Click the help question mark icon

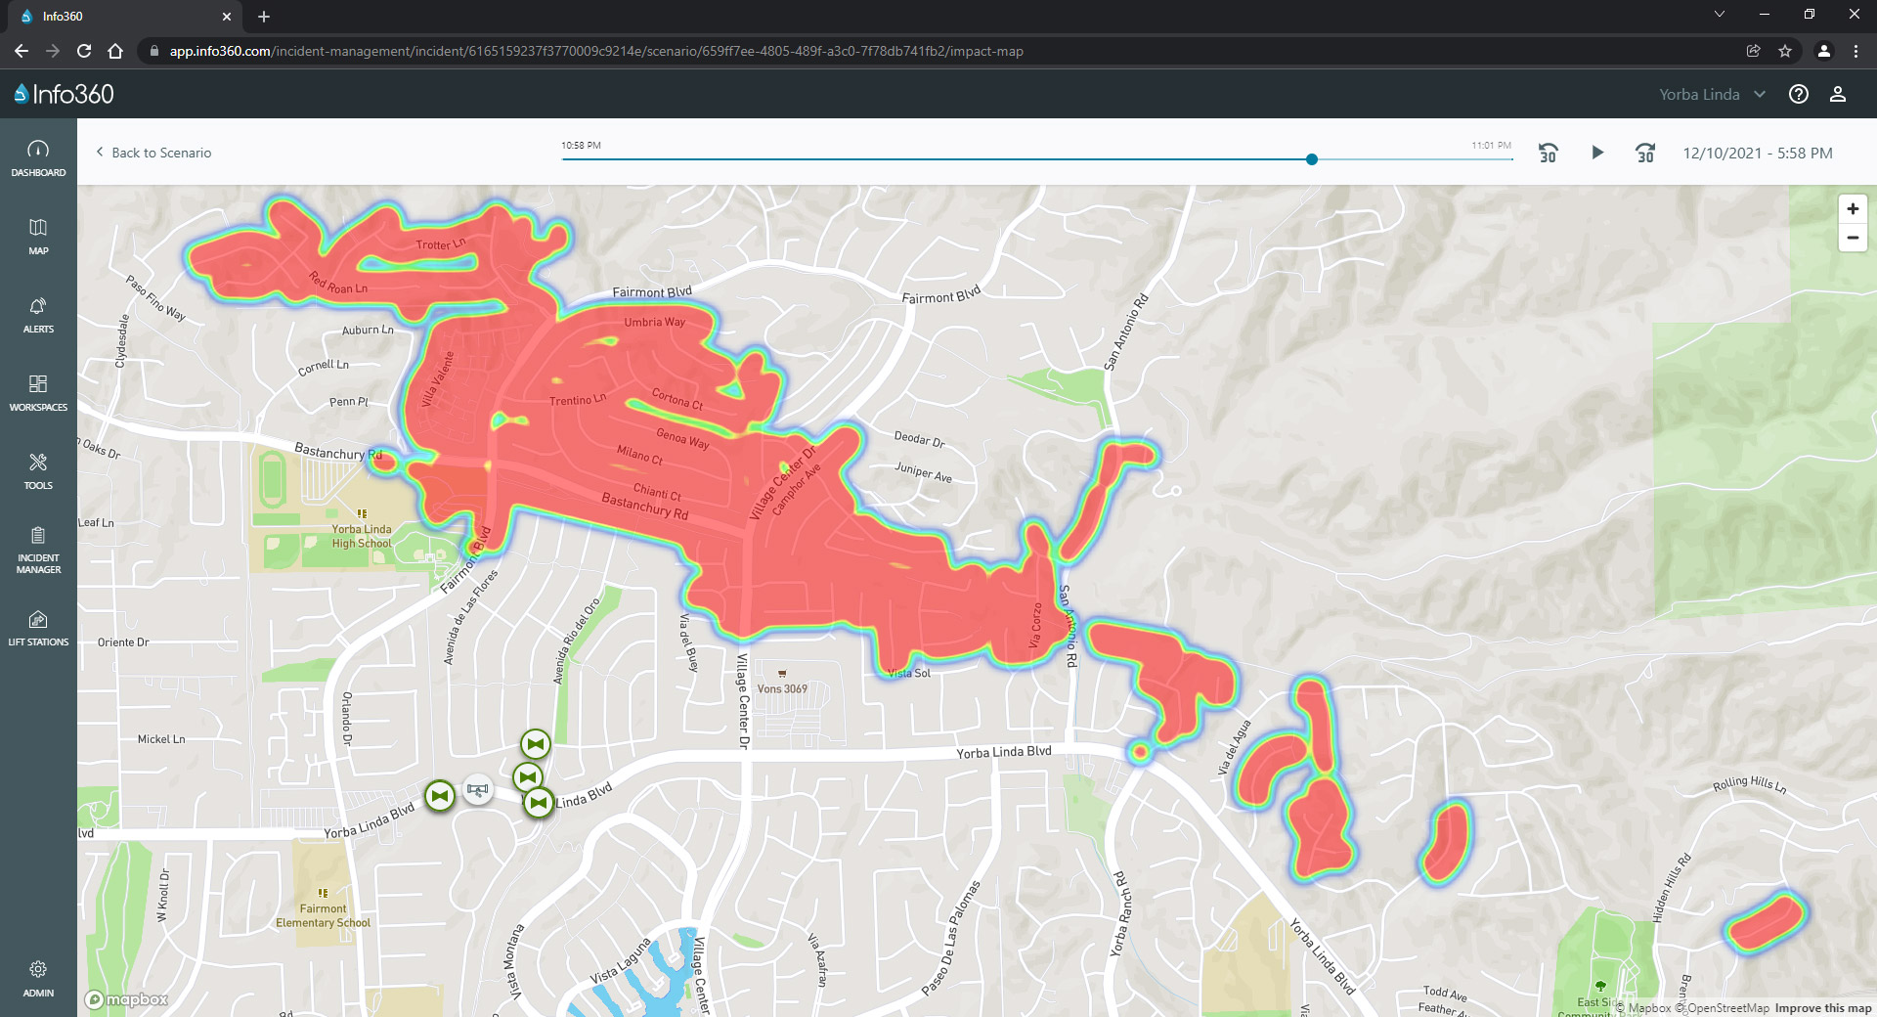pos(1798,94)
